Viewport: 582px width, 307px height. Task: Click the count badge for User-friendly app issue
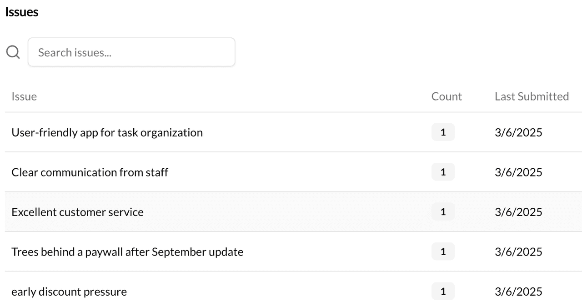(x=443, y=132)
